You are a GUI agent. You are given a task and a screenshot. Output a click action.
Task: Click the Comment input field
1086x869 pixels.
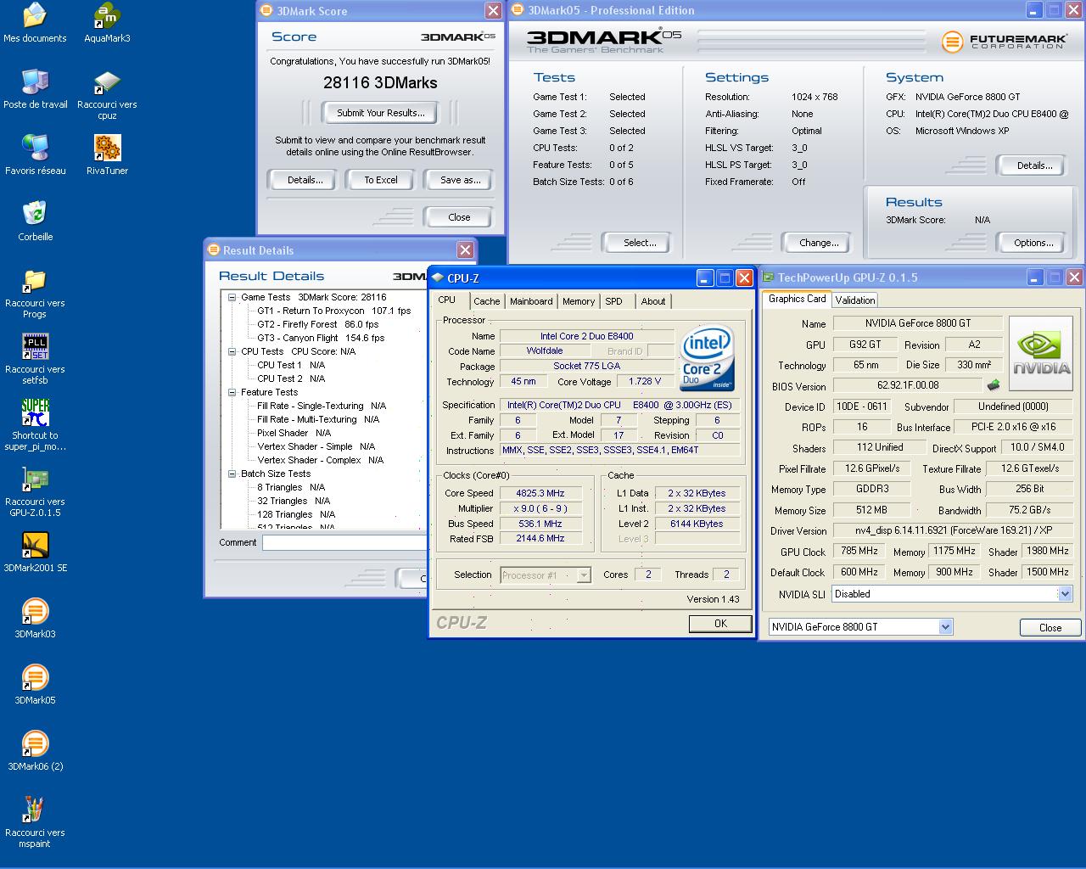click(344, 542)
